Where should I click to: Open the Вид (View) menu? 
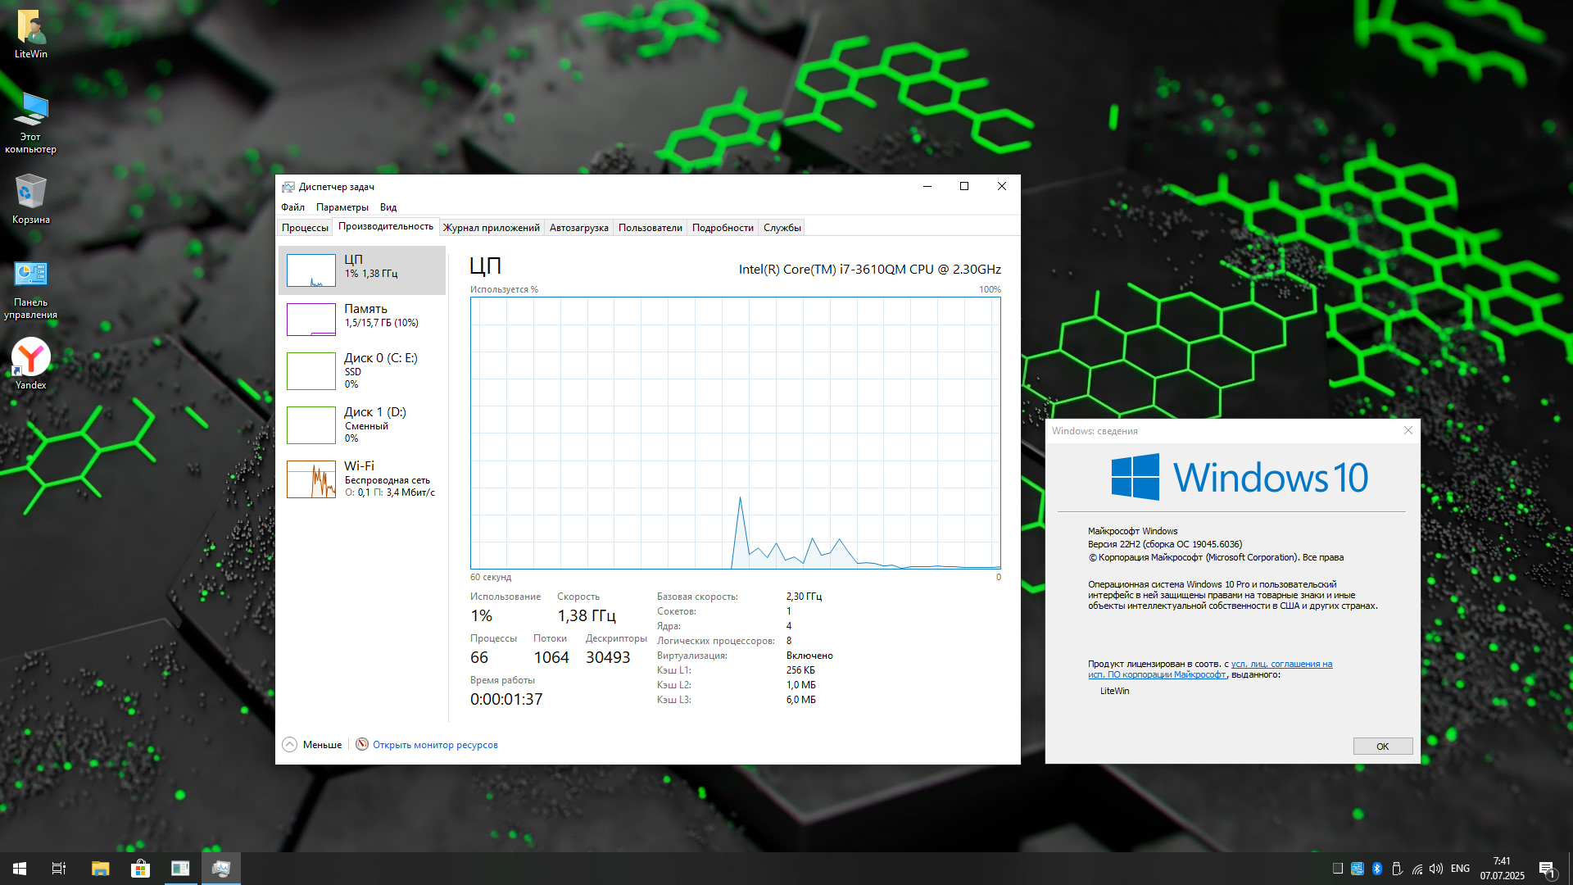(388, 207)
